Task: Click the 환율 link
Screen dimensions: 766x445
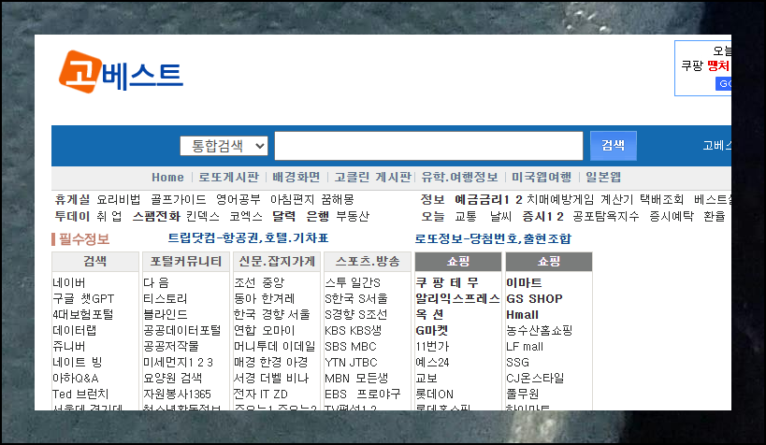Action: [x=715, y=216]
